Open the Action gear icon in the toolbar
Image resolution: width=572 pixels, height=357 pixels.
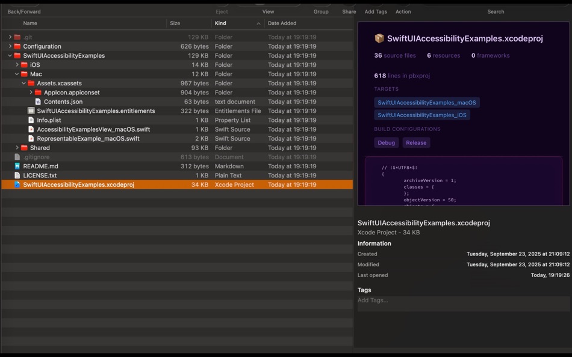tap(403, 9)
